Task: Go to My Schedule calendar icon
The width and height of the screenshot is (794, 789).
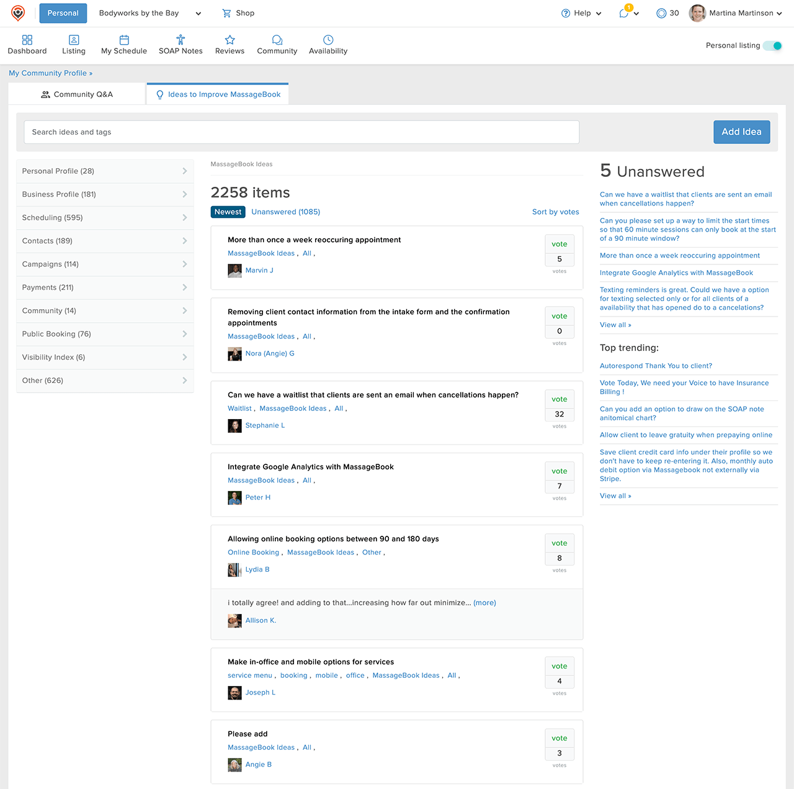Action: [124, 40]
